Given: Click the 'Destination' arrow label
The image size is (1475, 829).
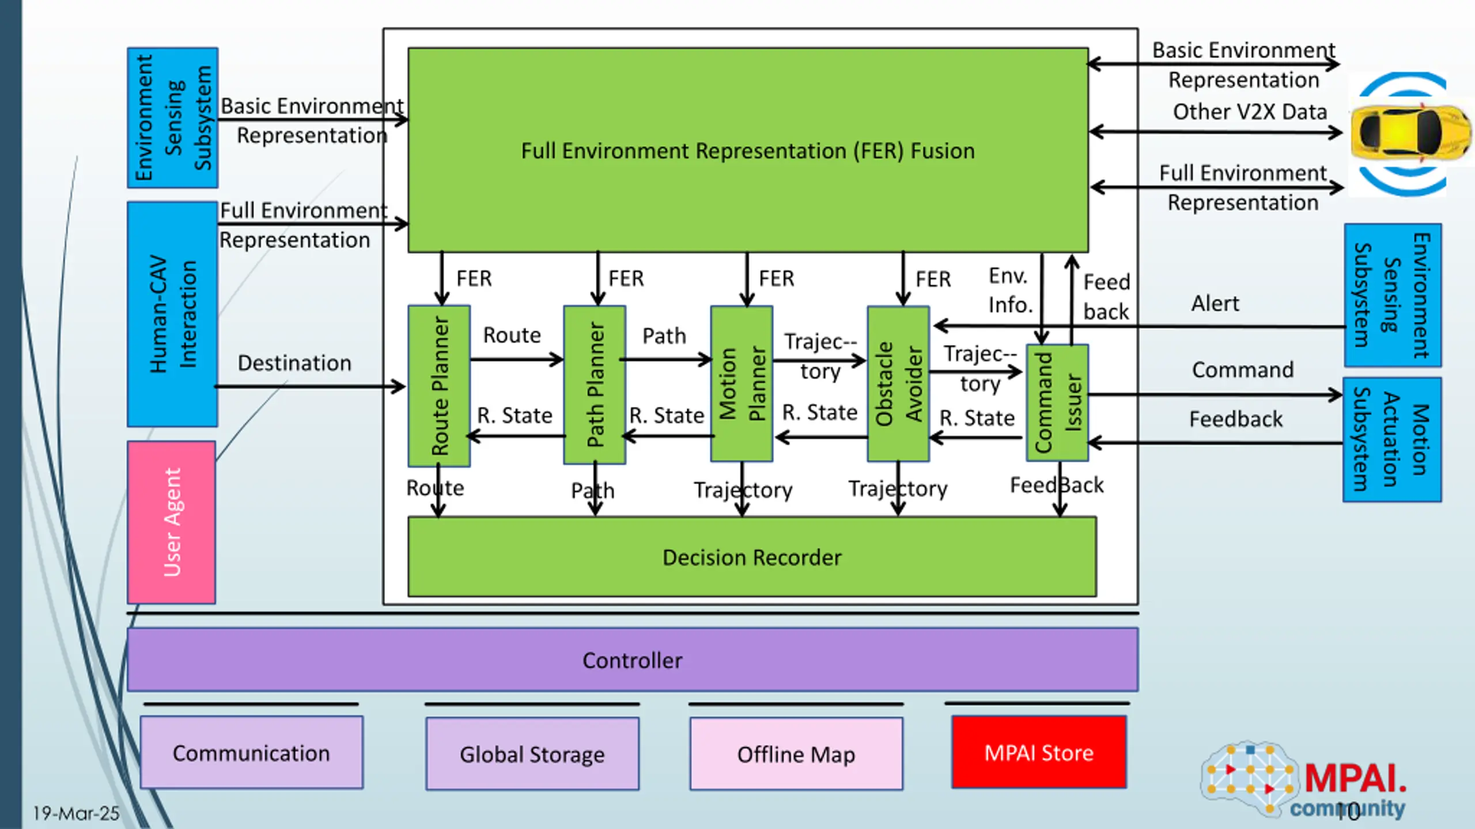Looking at the screenshot, I should (294, 363).
